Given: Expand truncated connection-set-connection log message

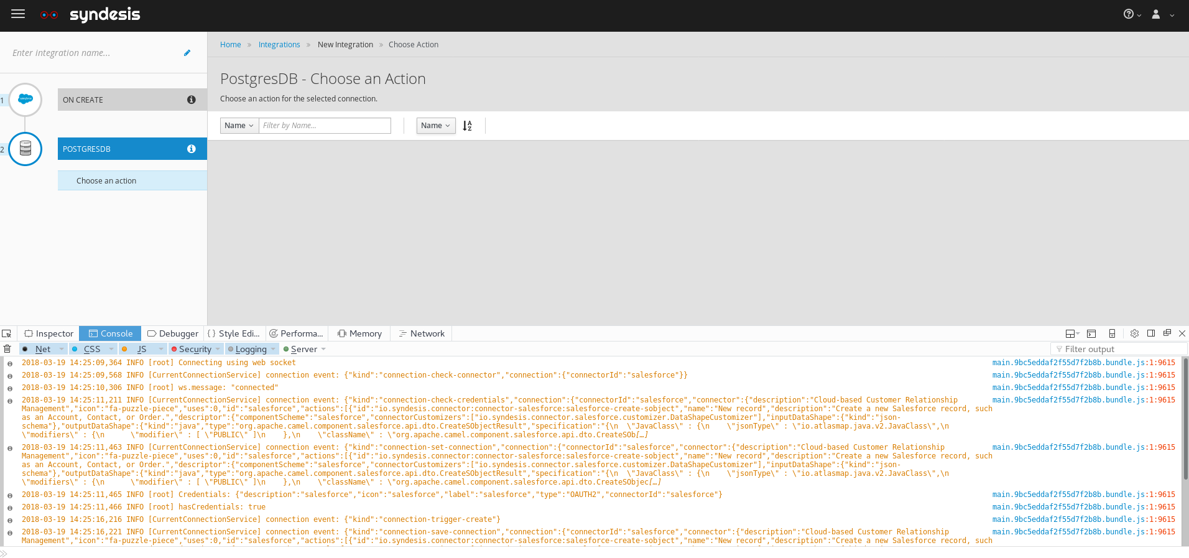Looking at the screenshot, I should point(655,482).
